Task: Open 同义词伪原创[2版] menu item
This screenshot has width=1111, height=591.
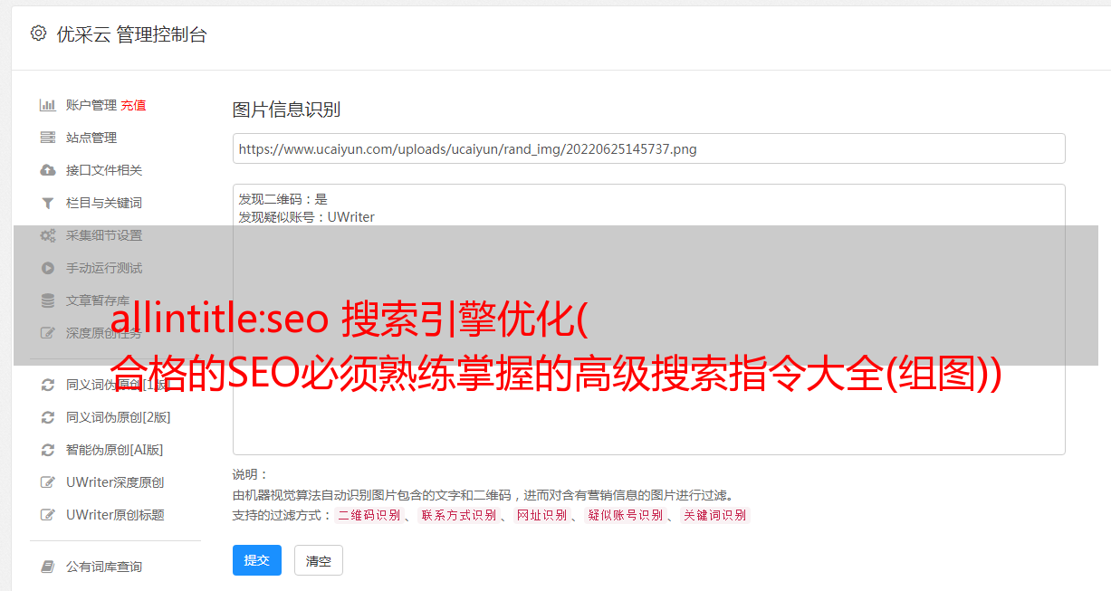Action: tap(119, 417)
